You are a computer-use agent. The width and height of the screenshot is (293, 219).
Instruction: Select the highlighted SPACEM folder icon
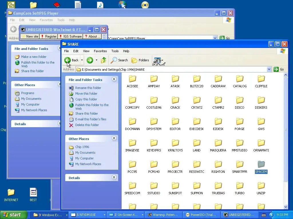(x=261, y=165)
